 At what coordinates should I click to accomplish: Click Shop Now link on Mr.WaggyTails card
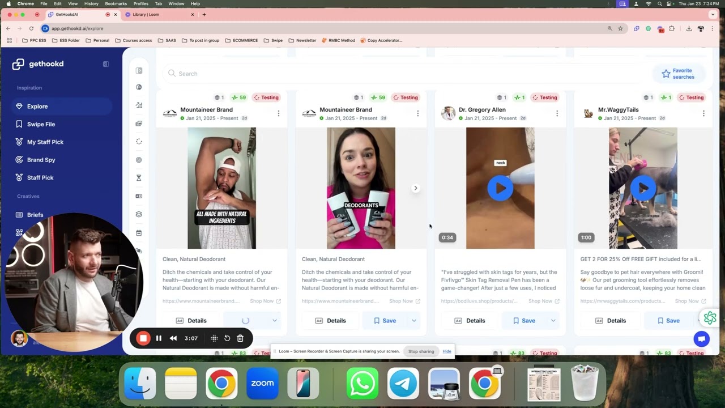(690, 301)
